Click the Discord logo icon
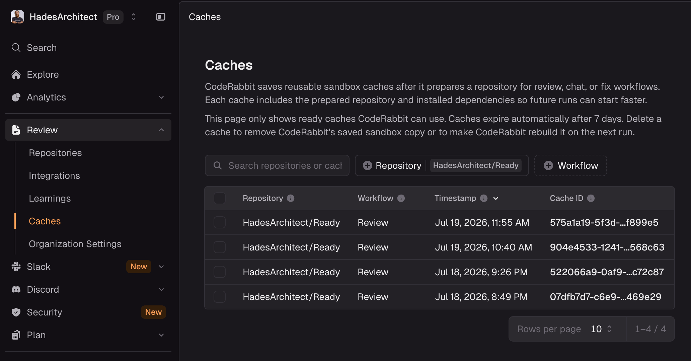Viewport: 691px width, 361px height. pyautogui.click(x=16, y=289)
